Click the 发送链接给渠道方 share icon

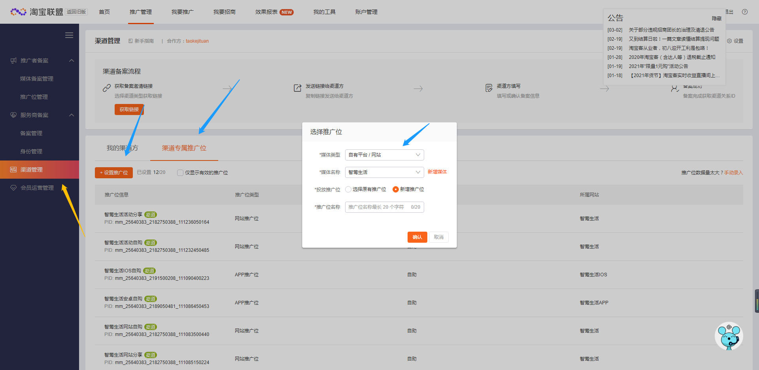pyautogui.click(x=298, y=88)
